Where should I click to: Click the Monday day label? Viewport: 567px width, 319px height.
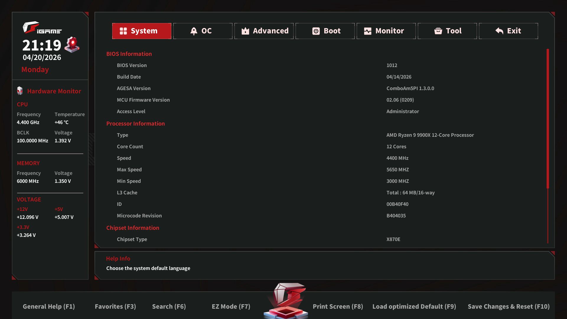tap(35, 69)
